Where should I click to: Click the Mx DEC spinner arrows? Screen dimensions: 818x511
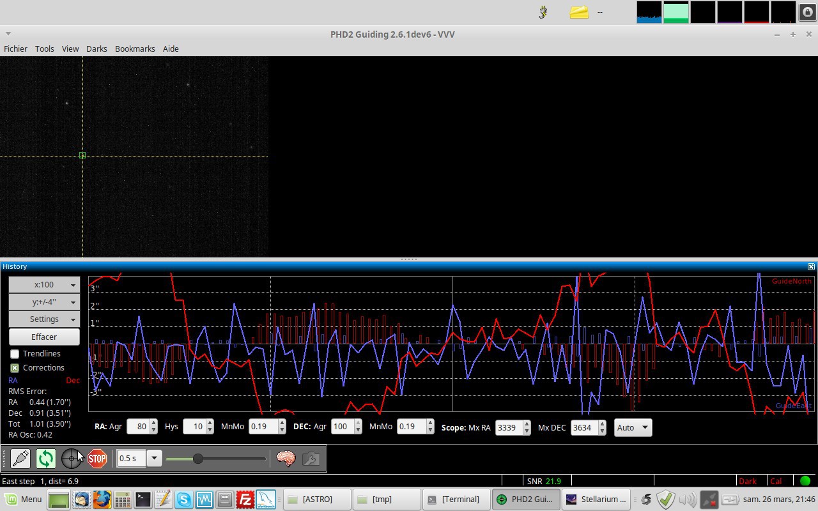click(x=602, y=427)
